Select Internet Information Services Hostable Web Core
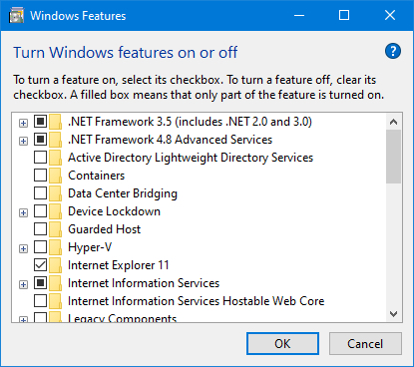This screenshot has height=367, width=414. [196, 301]
